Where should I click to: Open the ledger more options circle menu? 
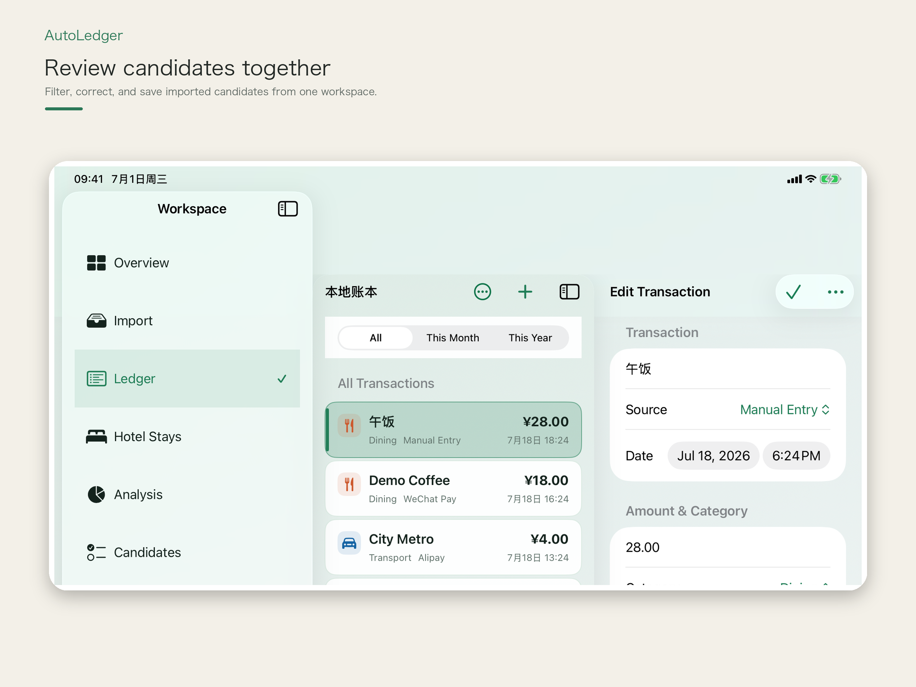[482, 292]
